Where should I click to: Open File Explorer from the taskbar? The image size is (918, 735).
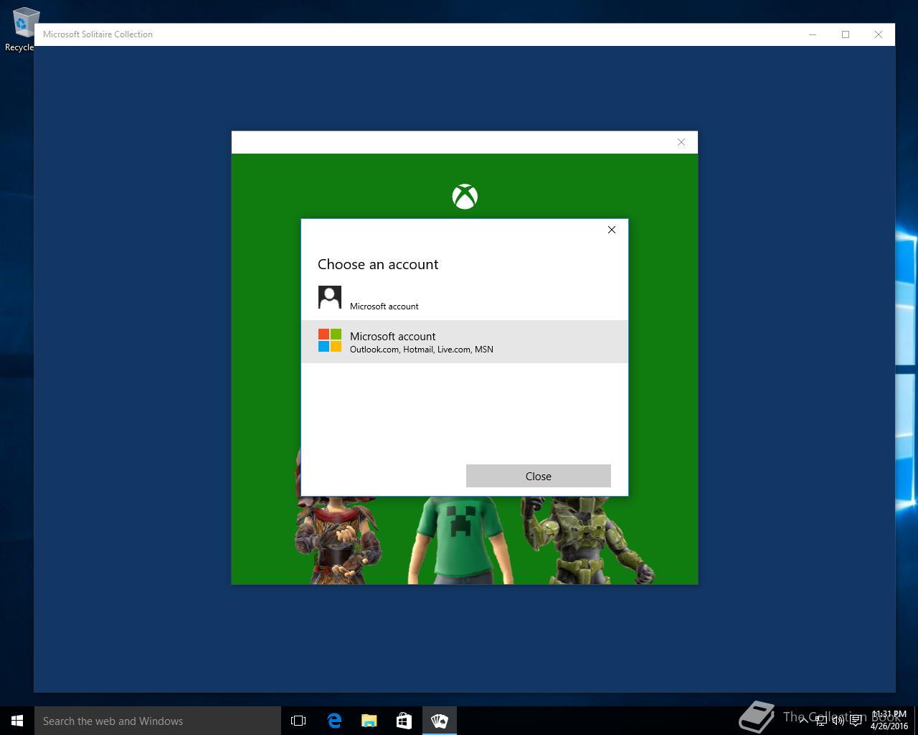click(369, 721)
